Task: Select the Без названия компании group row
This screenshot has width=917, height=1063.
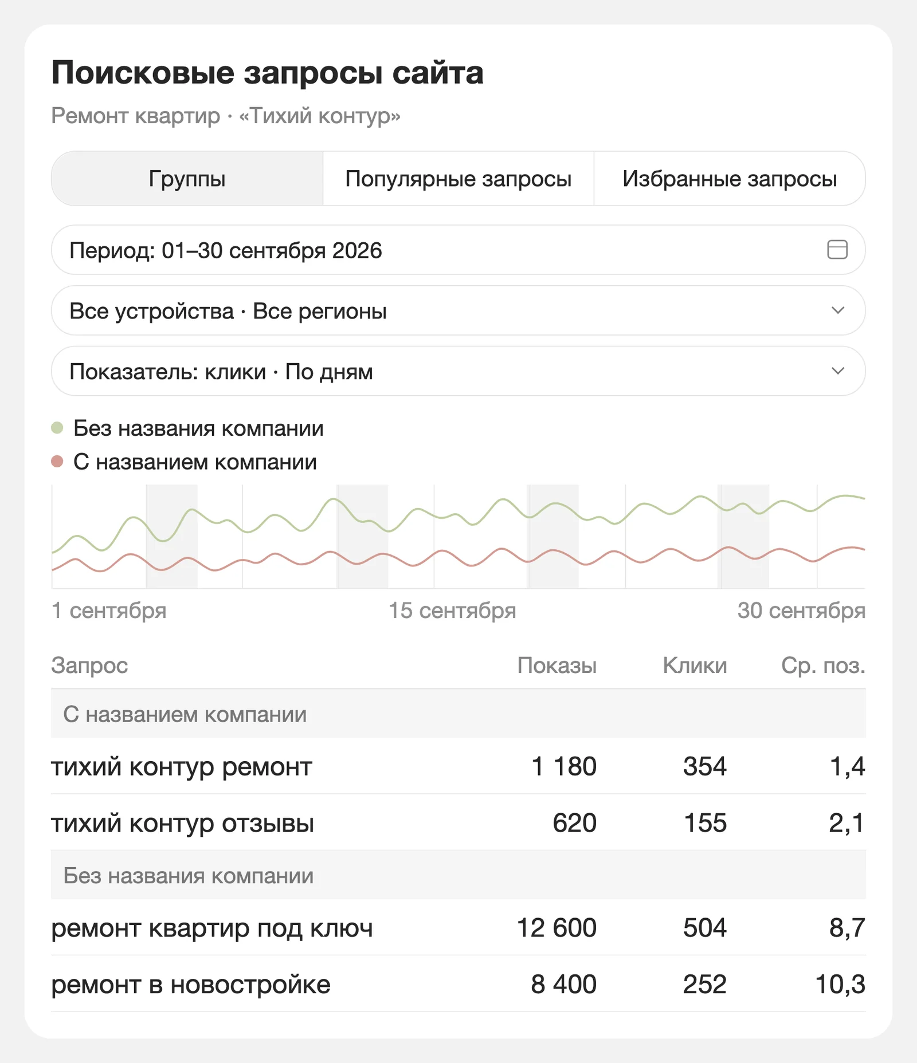Action: (x=458, y=875)
